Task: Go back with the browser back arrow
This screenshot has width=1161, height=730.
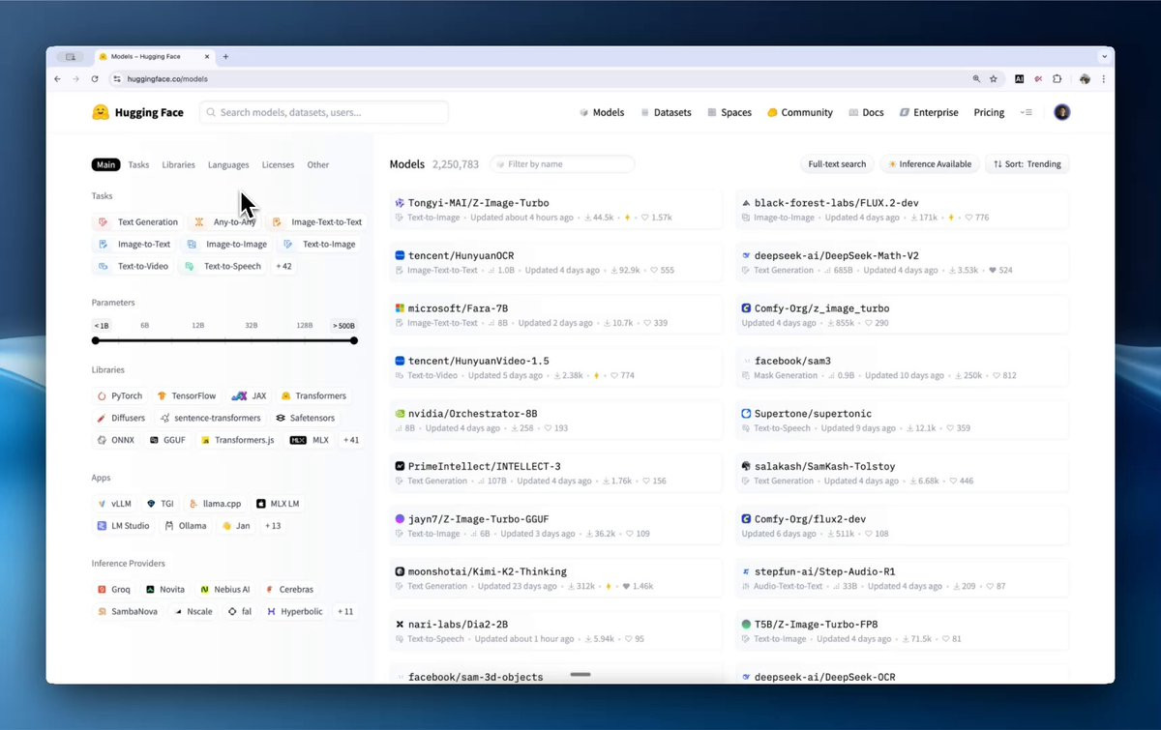Action: 57,79
